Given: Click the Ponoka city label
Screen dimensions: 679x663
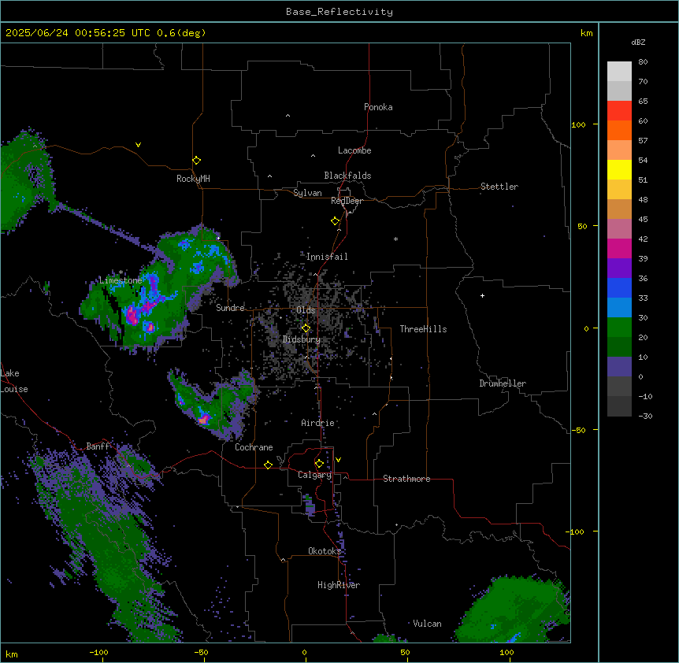Looking at the screenshot, I should point(378,107).
